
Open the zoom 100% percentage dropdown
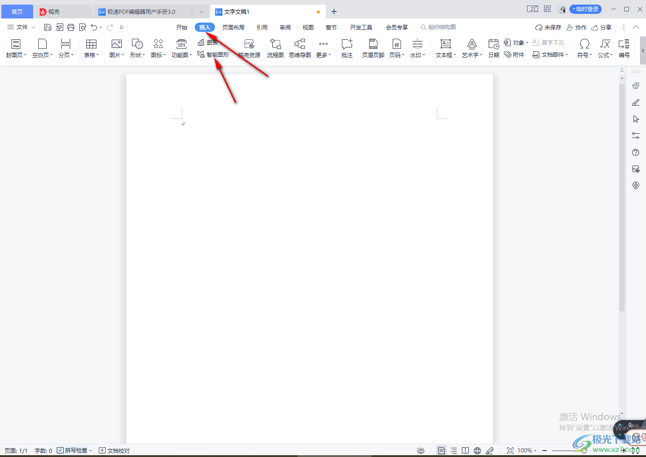click(x=527, y=451)
